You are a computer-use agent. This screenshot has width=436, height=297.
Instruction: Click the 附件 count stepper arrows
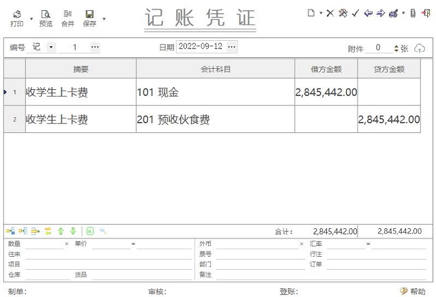(396, 48)
